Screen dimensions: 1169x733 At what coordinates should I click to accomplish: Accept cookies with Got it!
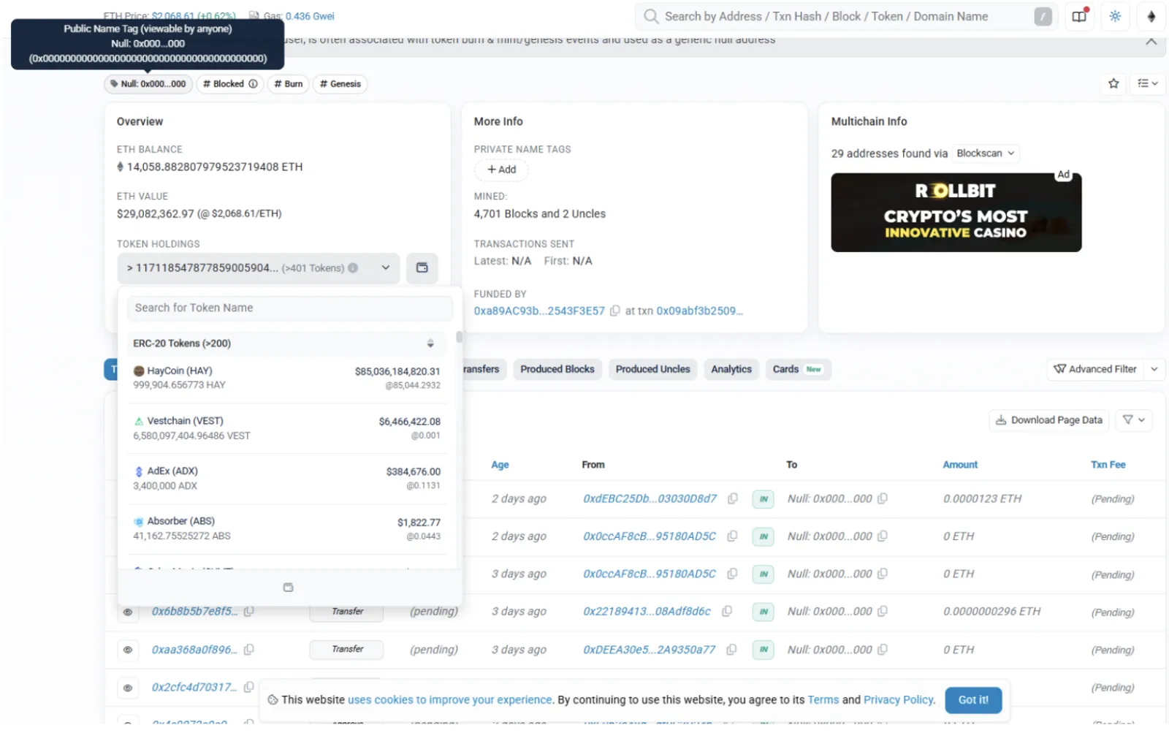pyautogui.click(x=973, y=701)
